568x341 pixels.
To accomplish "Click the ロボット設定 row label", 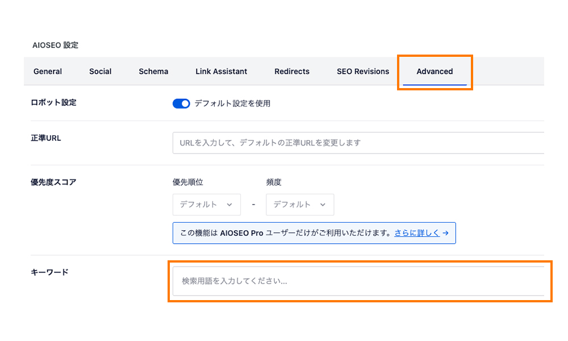I will (x=53, y=103).
